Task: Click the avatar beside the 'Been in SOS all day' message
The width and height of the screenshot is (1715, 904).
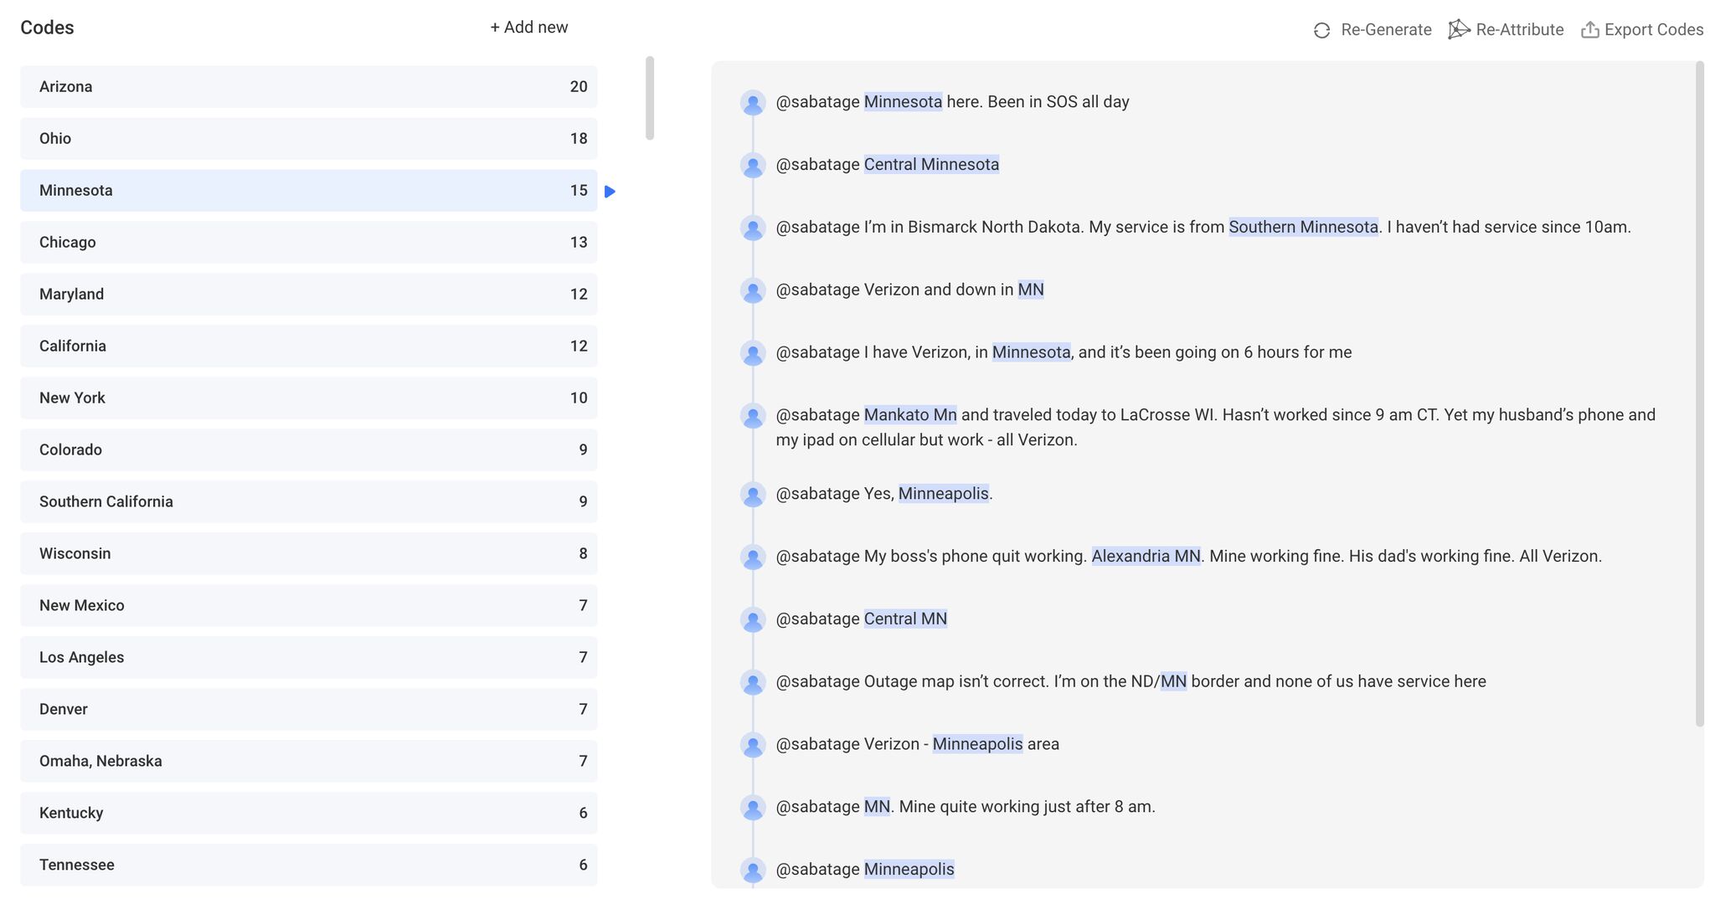Action: point(753,102)
